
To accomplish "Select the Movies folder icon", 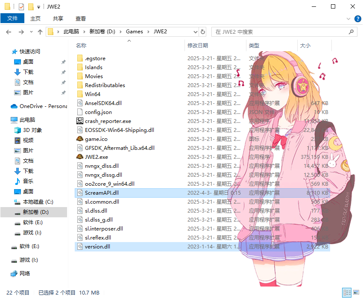I will pyautogui.click(x=79, y=76).
